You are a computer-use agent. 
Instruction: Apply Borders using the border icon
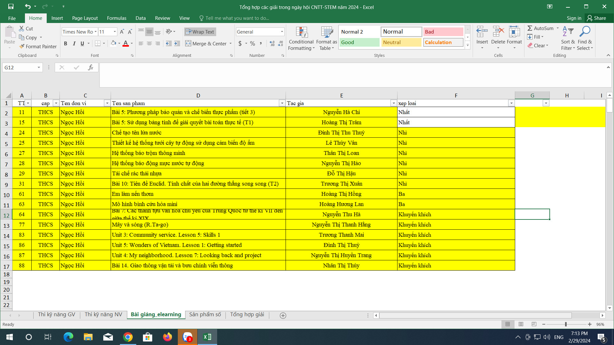(98, 43)
